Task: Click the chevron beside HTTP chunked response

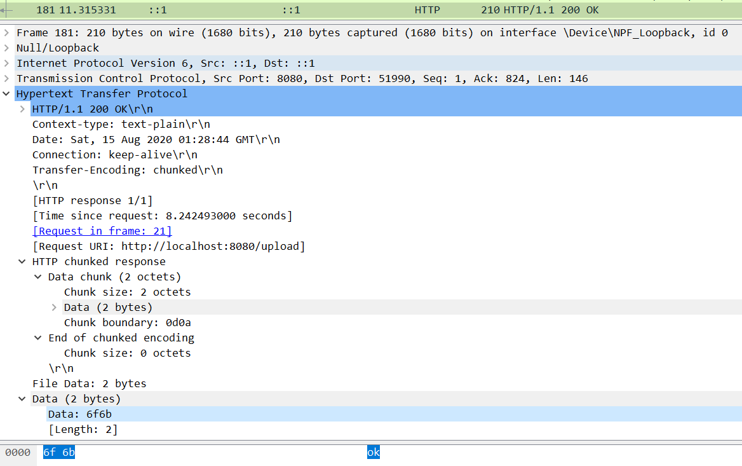Action: [22, 261]
